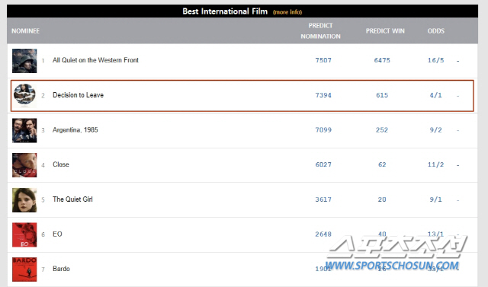Open The Quiet Girl title
The width and height of the screenshot is (488, 287).
(72, 199)
